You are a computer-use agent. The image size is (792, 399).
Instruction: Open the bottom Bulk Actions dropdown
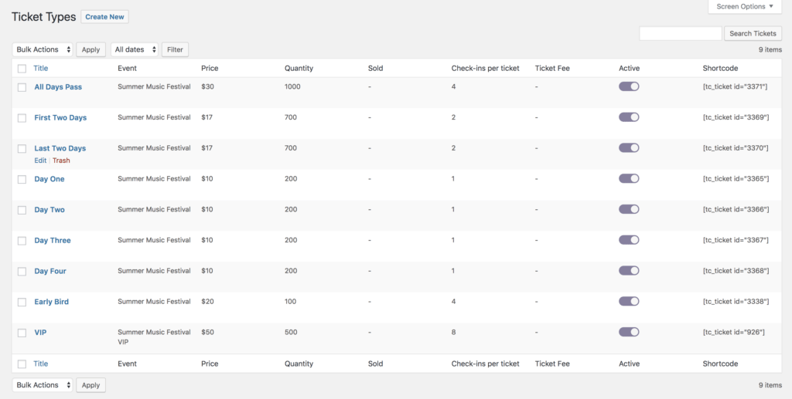point(43,385)
